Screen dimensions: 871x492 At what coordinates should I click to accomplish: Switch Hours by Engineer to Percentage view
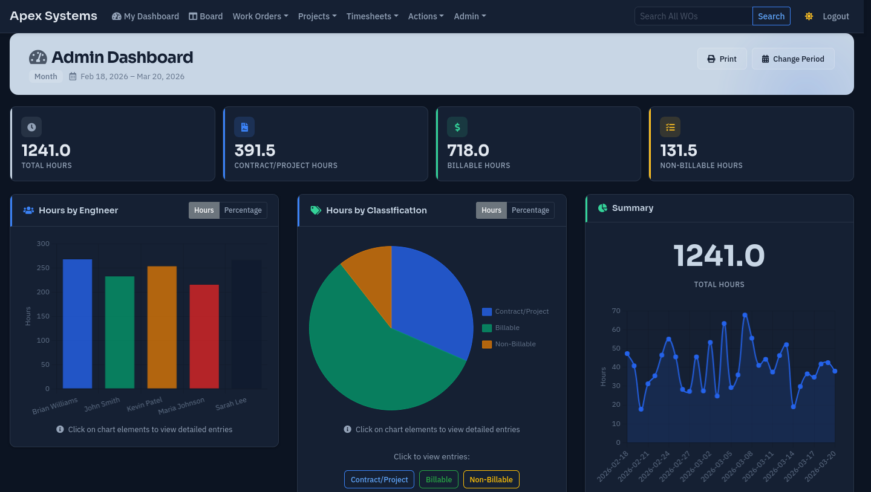coord(243,210)
